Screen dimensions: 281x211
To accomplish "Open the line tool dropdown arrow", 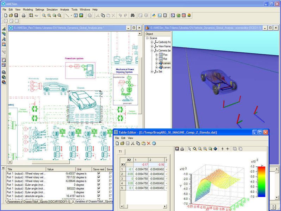I will [x=71, y=15].
